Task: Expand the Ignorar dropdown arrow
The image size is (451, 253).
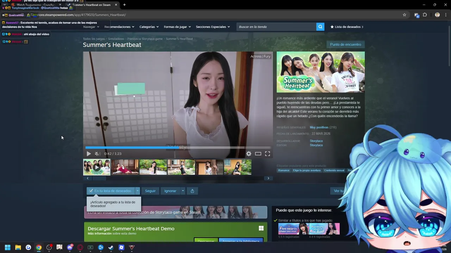Action: tap(183, 191)
